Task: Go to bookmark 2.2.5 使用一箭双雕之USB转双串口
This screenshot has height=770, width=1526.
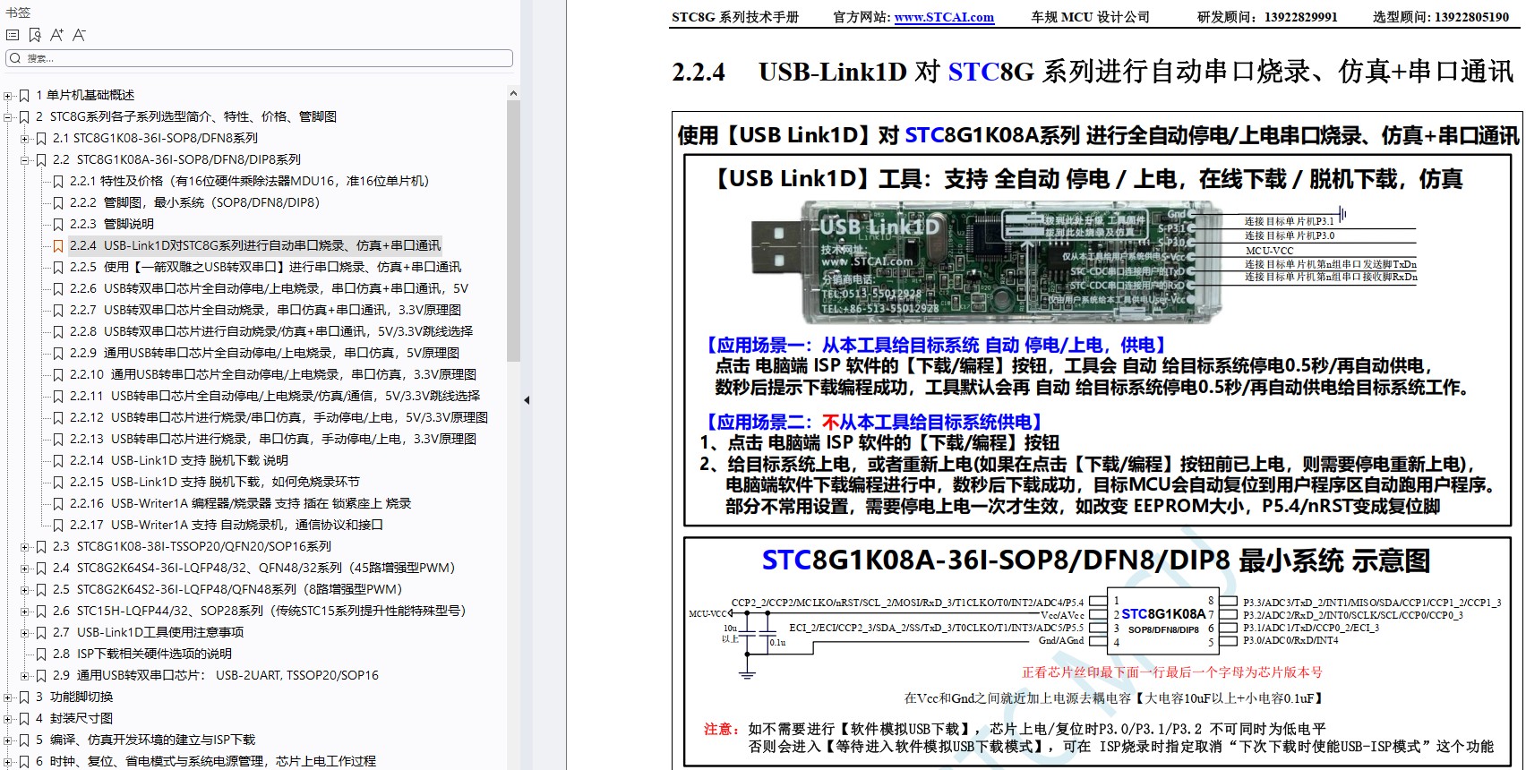Action: point(266,267)
